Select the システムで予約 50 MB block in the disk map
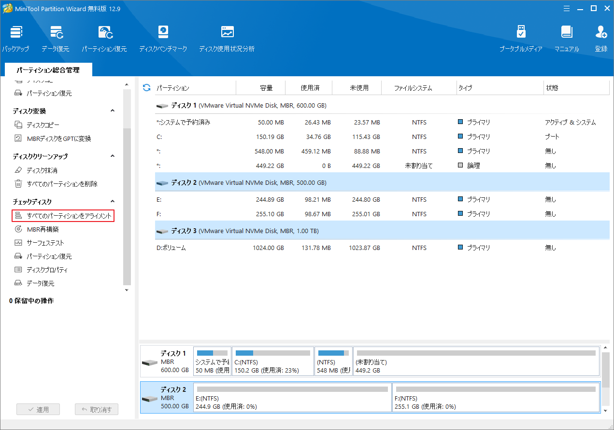Image resolution: width=614 pixels, height=430 pixels. 212,361
